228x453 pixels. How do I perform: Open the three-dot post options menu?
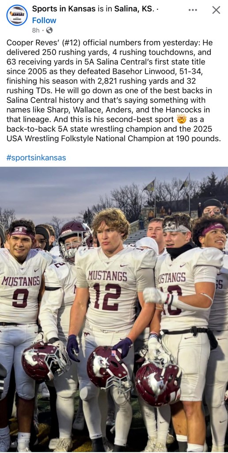pyautogui.click(x=193, y=10)
